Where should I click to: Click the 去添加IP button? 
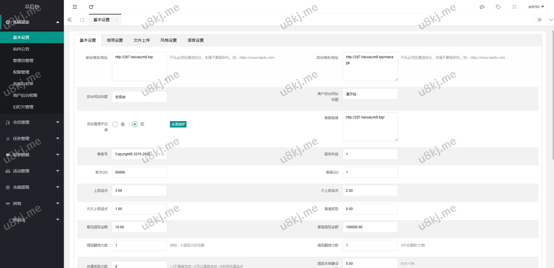178,124
